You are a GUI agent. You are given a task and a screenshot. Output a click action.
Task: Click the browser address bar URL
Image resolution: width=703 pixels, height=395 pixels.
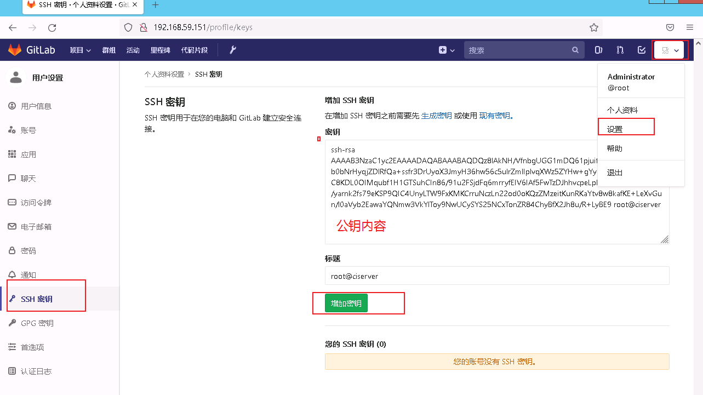coord(203,27)
